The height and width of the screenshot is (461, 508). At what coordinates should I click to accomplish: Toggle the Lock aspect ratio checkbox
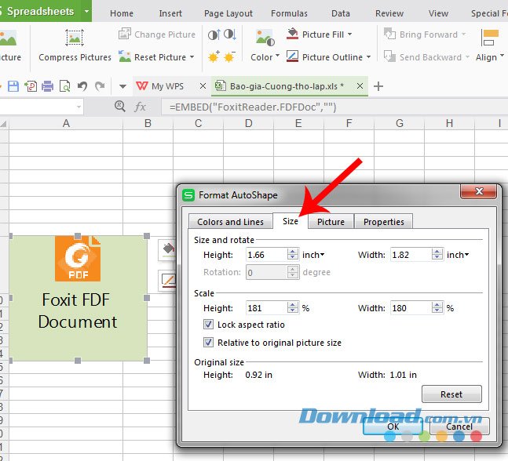[208, 324]
